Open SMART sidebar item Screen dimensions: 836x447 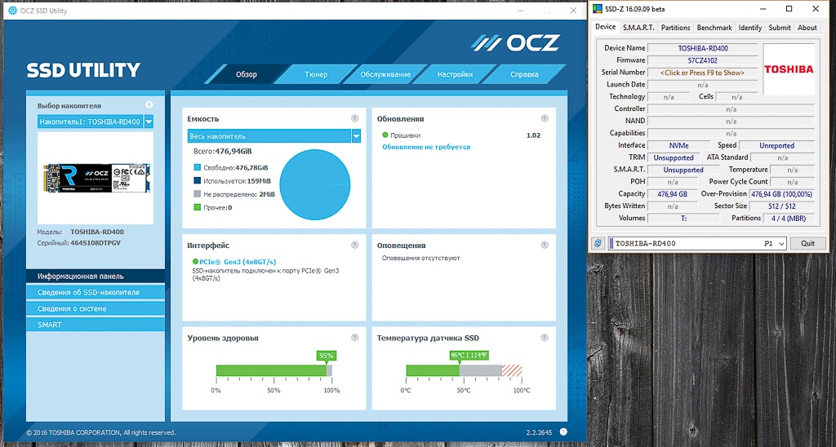pos(96,325)
